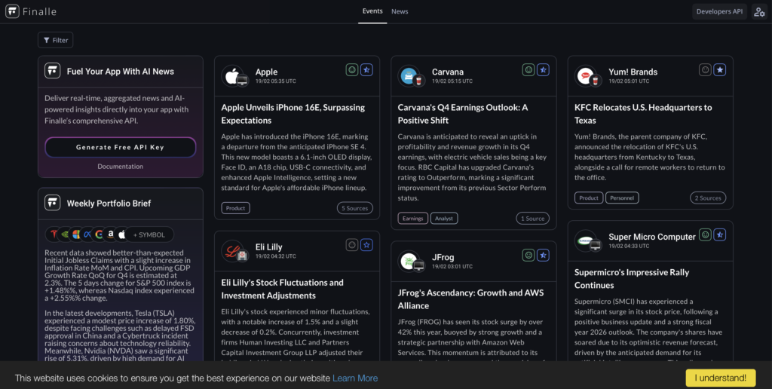This screenshot has width=772, height=389.
Task: Click the Tesla symbol in Weekly Portfolio Brief
Action: [54, 234]
